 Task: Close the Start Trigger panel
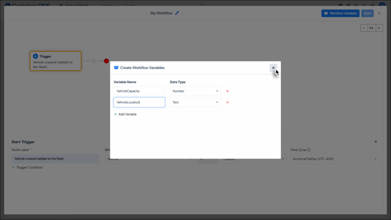[x=375, y=142]
